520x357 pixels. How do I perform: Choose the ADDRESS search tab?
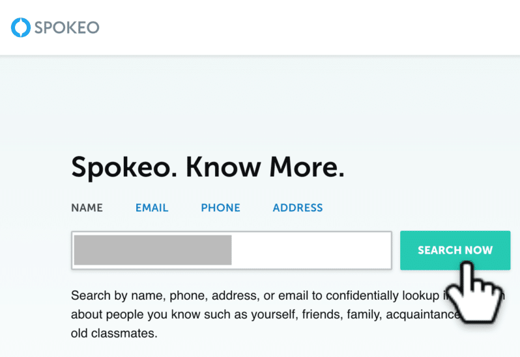point(298,208)
